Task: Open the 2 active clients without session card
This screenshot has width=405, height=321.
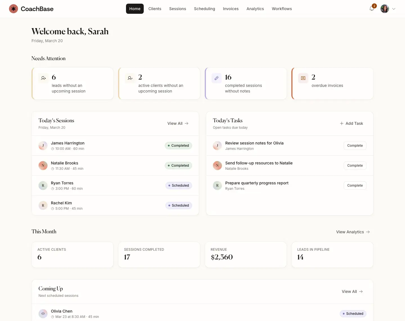Action: (159, 83)
